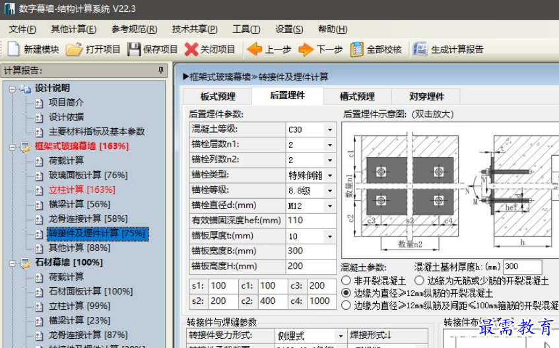Open the 其他计算(E) menu
559x348 pixels.
(x=73, y=29)
